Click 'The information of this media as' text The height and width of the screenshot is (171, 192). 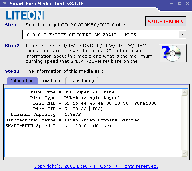(65, 71)
